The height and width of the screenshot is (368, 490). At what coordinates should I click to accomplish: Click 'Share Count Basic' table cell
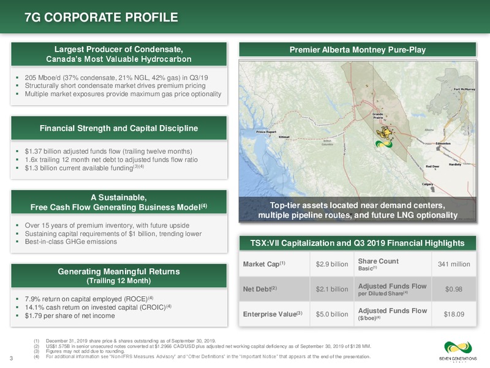[393, 264]
